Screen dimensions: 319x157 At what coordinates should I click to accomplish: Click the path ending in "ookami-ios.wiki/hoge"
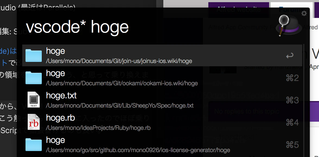pyautogui.click(x=122, y=83)
